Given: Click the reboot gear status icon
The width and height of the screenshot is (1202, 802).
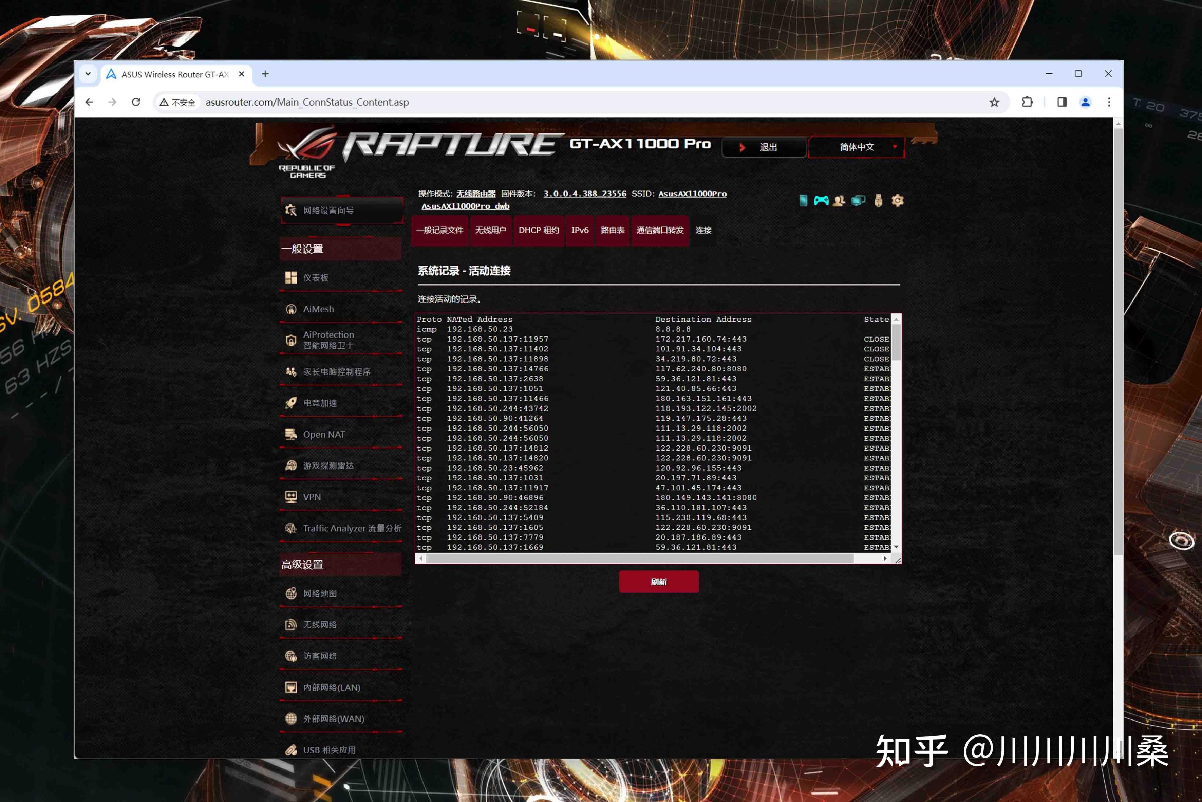Looking at the screenshot, I should tap(897, 200).
